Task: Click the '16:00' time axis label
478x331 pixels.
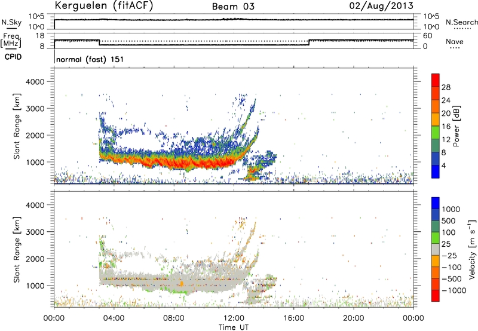Action: pyautogui.click(x=293, y=318)
